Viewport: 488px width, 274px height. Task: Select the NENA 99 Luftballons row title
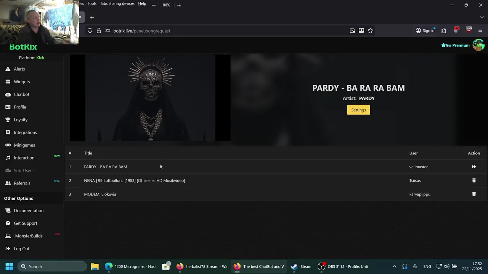pyautogui.click(x=134, y=180)
